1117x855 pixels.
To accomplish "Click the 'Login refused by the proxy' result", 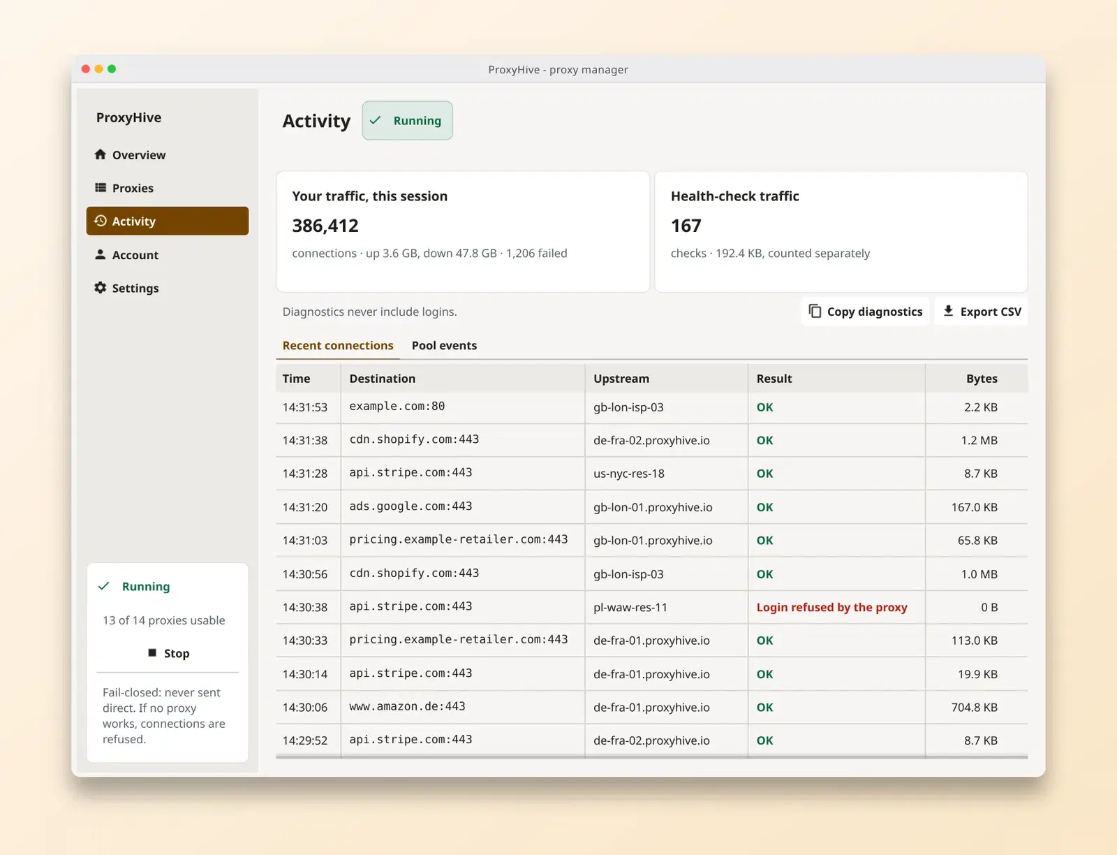I will point(831,607).
